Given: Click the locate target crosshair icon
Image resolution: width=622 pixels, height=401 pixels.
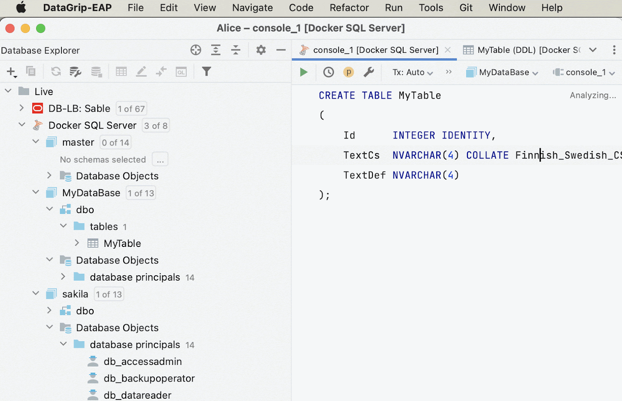Looking at the screenshot, I should [x=196, y=50].
